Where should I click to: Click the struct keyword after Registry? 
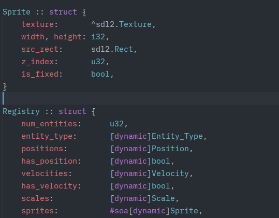pyautogui.click(x=72, y=111)
